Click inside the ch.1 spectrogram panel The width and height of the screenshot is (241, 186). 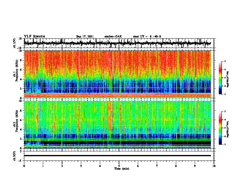[x=117, y=74]
